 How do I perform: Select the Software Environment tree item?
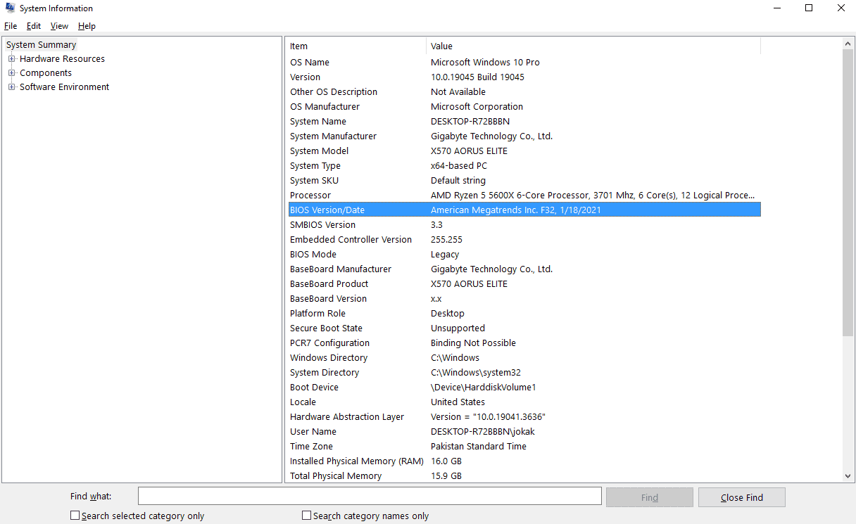[x=65, y=87]
